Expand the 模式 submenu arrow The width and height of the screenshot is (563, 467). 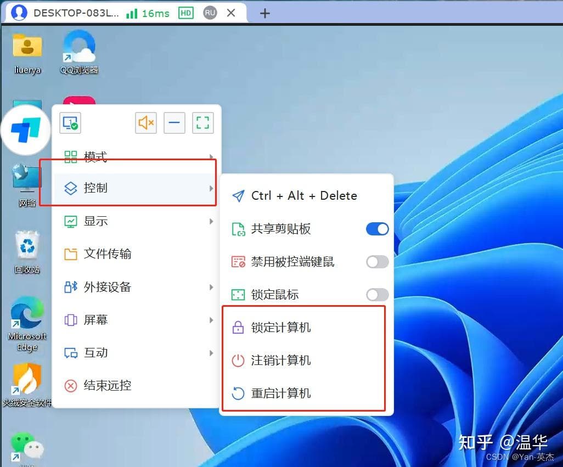pyautogui.click(x=211, y=157)
